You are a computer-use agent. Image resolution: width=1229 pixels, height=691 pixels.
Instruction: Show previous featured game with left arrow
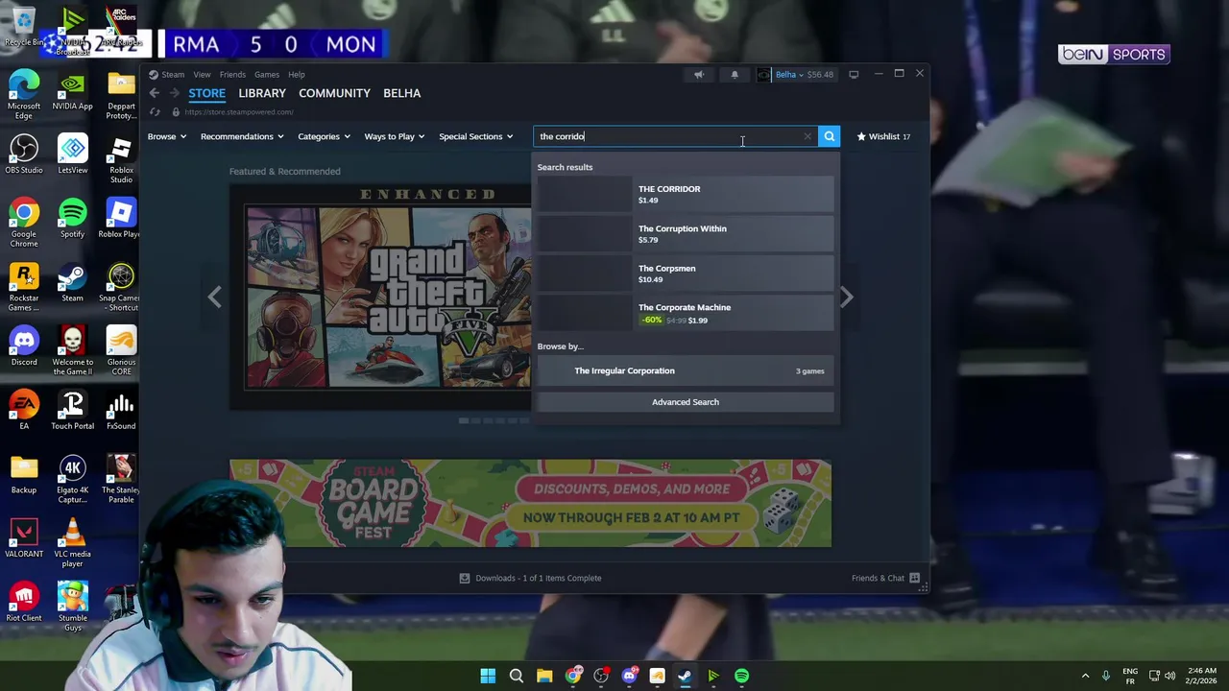pos(214,298)
